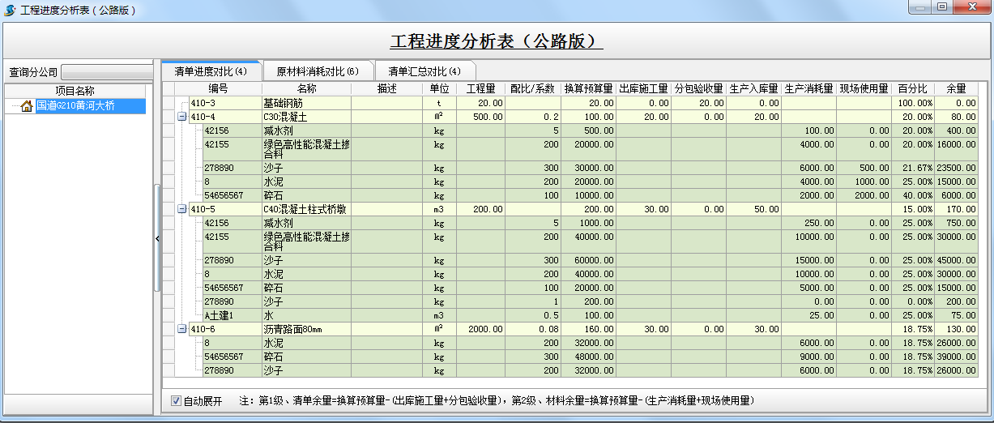Collapse the left project panel using the splitter arrow
This screenshot has width=994, height=423.
coord(157,238)
